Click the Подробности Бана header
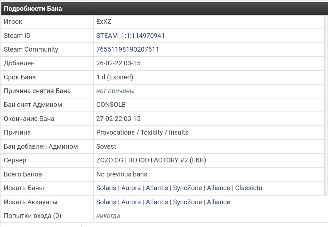The image size is (328, 227). tap(33, 9)
